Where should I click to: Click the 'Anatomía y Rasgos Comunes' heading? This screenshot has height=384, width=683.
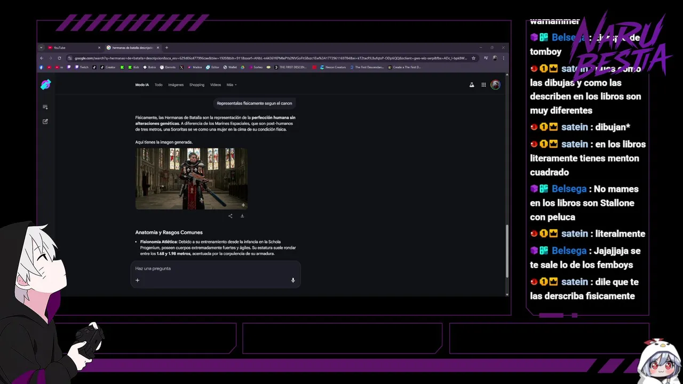click(x=169, y=233)
